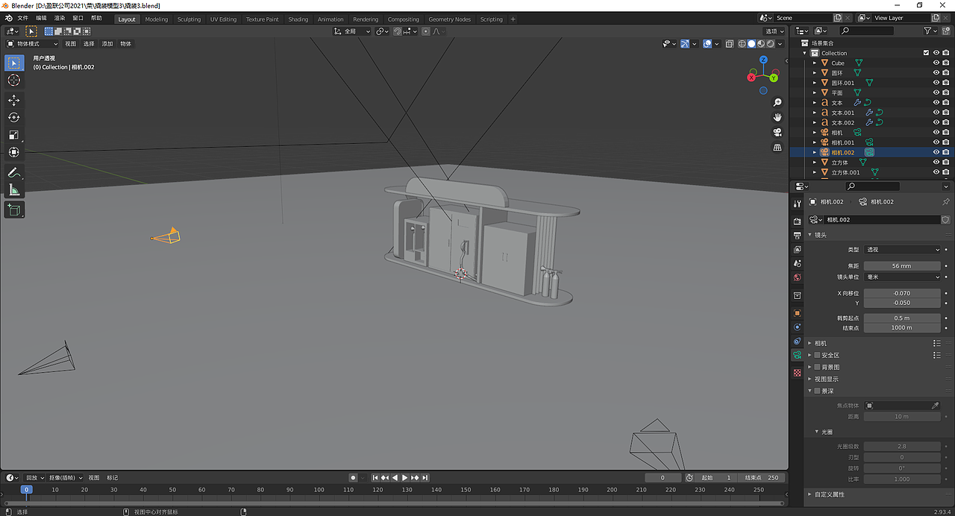Image resolution: width=955 pixels, height=516 pixels.
Task: Open the Output properties tab icon
Action: (x=798, y=235)
